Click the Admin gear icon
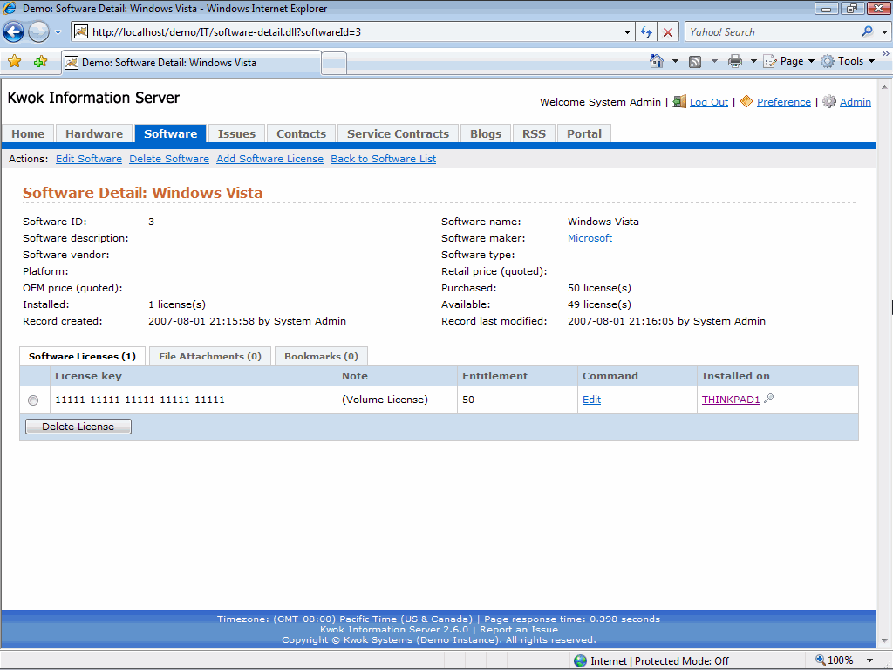This screenshot has width=893, height=670. pos(829,102)
